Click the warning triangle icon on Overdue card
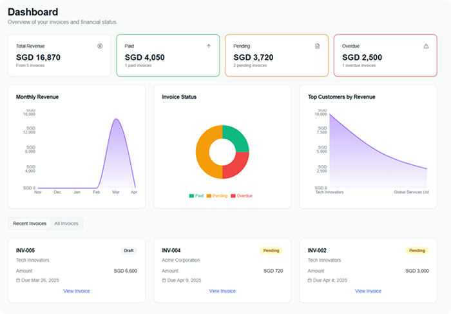Viewport: 451px width, 314px height. click(x=426, y=46)
